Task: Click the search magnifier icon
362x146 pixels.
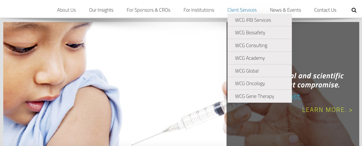Action: click(x=354, y=10)
